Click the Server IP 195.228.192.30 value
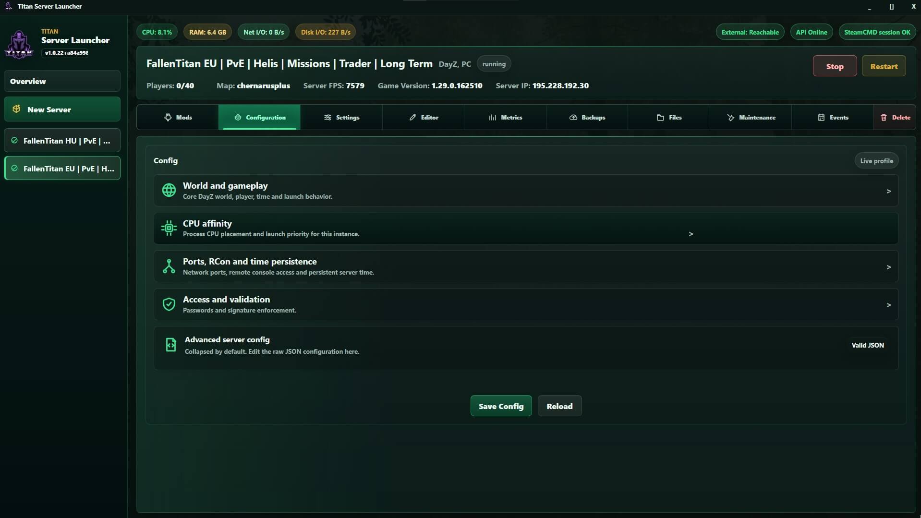Viewport: 921px width, 518px height. [560, 85]
